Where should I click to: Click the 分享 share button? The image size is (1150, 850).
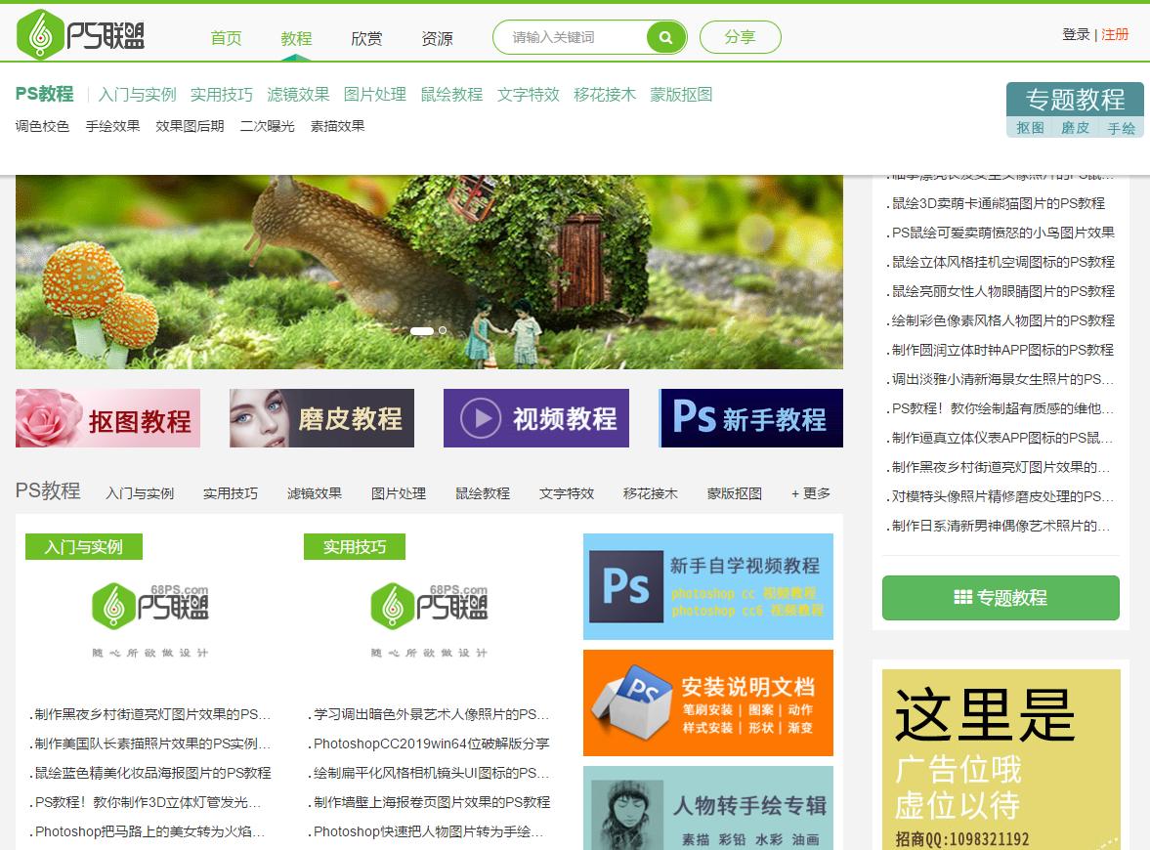click(740, 36)
